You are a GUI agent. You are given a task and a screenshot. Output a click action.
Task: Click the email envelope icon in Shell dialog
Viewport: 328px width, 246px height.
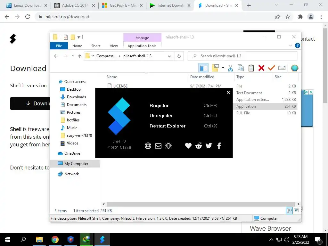pos(158,146)
